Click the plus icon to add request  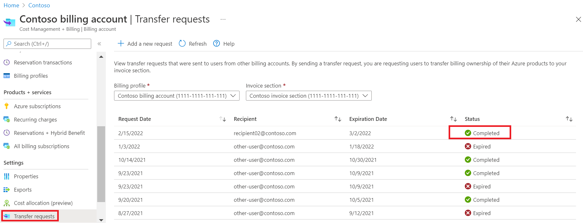[121, 44]
